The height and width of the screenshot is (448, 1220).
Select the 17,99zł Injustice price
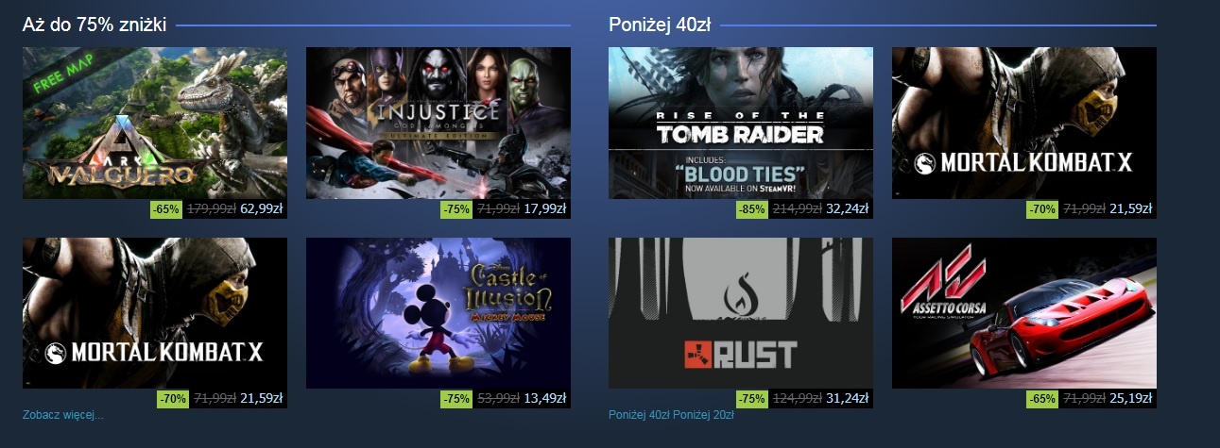tap(544, 209)
